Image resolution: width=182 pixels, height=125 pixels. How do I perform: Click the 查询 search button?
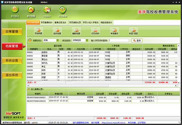tap(137, 40)
